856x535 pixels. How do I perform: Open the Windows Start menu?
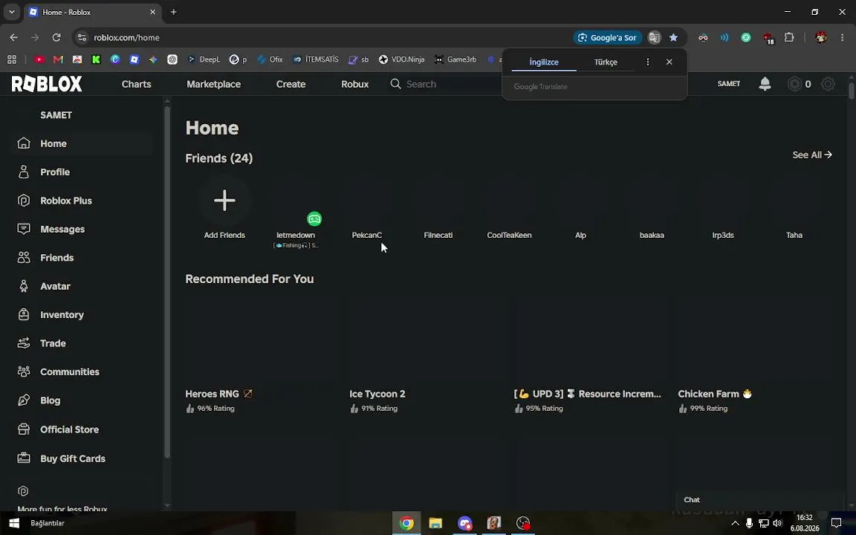[14, 523]
